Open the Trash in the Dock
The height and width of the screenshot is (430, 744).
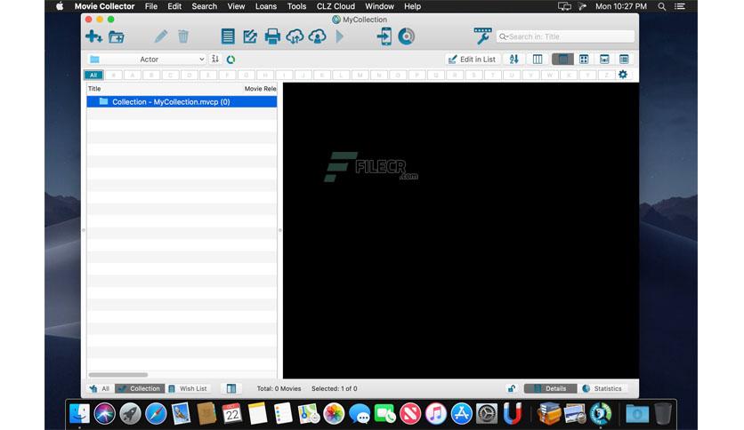tap(662, 413)
